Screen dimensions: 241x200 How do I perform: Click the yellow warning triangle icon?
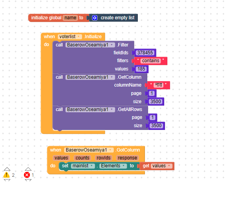point(6,175)
